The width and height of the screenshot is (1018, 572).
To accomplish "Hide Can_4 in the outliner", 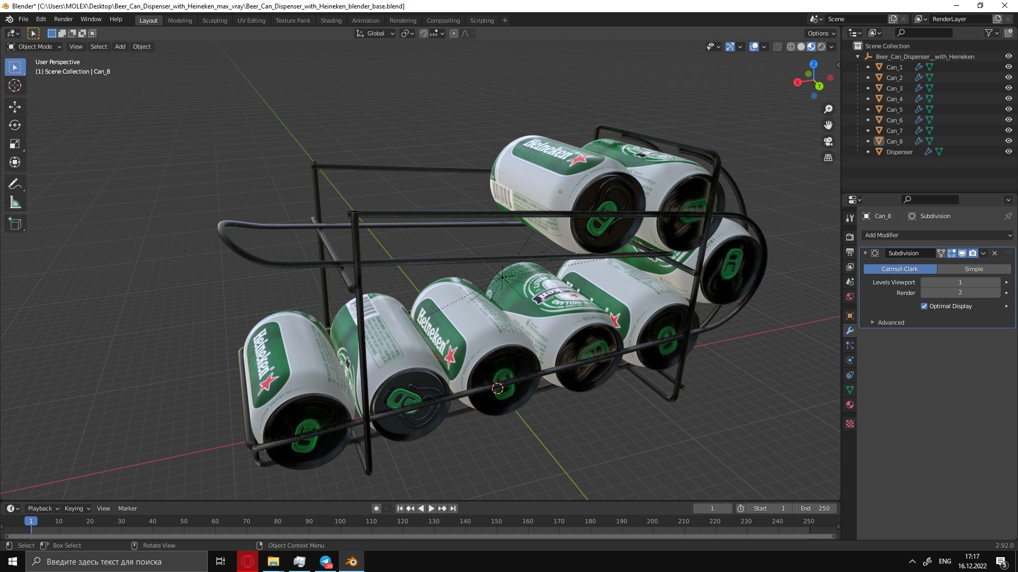I will click(x=1008, y=99).
